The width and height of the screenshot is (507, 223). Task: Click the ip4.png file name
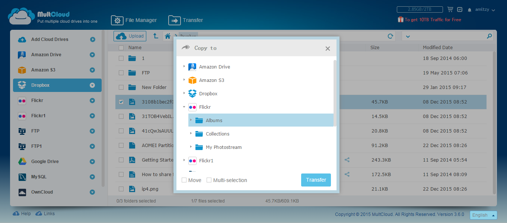[x=150, y=189]
